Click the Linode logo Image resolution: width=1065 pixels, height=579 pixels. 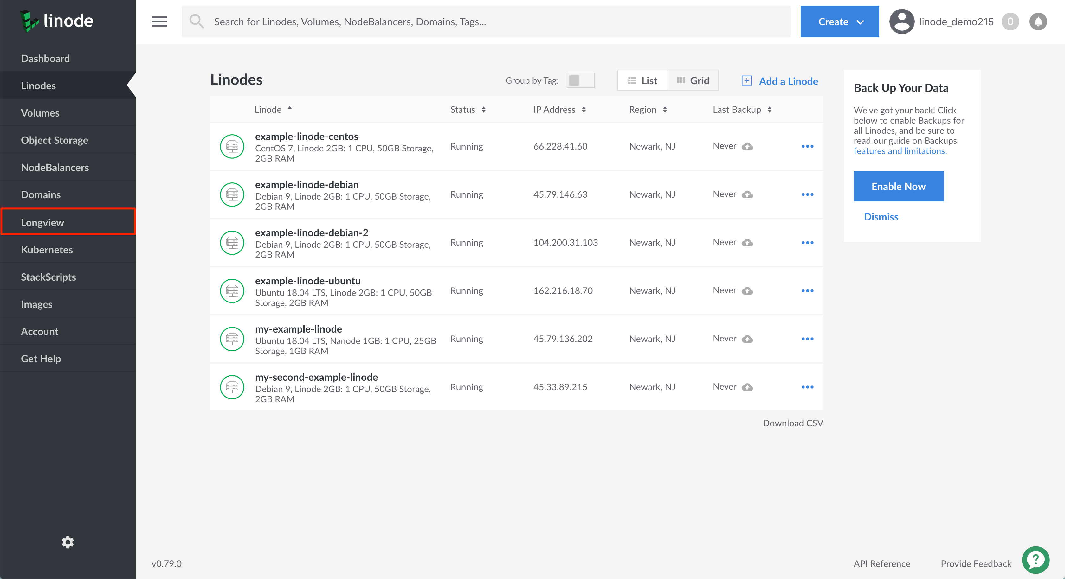(x=57, y=21)
